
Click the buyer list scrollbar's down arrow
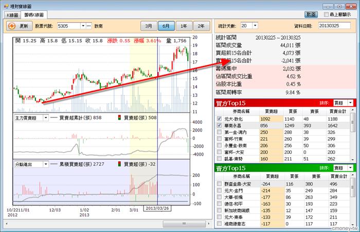point(353,160)
